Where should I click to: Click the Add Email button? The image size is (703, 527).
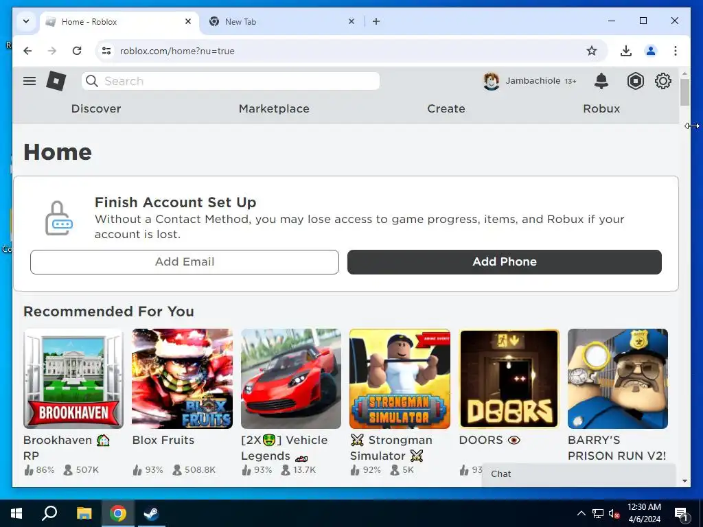184,262
